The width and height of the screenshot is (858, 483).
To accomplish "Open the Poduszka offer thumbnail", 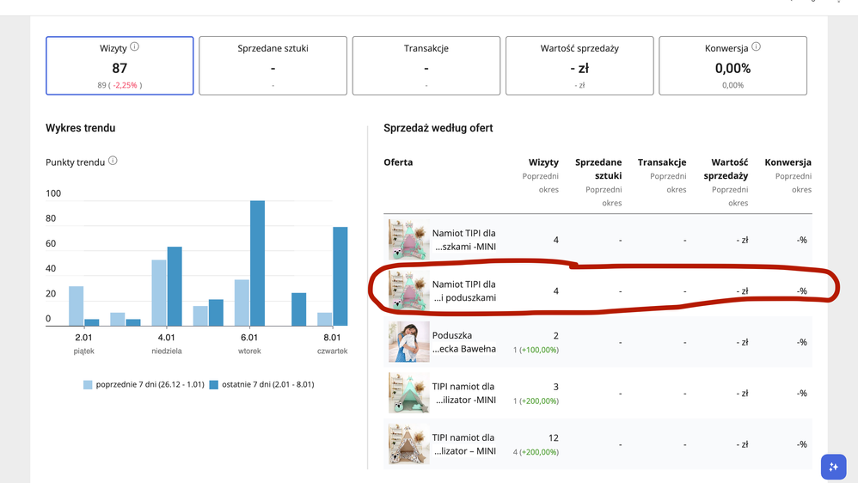I will pyautogui.click(x=408, y=342).
